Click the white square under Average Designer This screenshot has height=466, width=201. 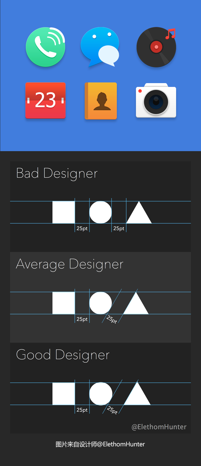click(x=64, y=303)
